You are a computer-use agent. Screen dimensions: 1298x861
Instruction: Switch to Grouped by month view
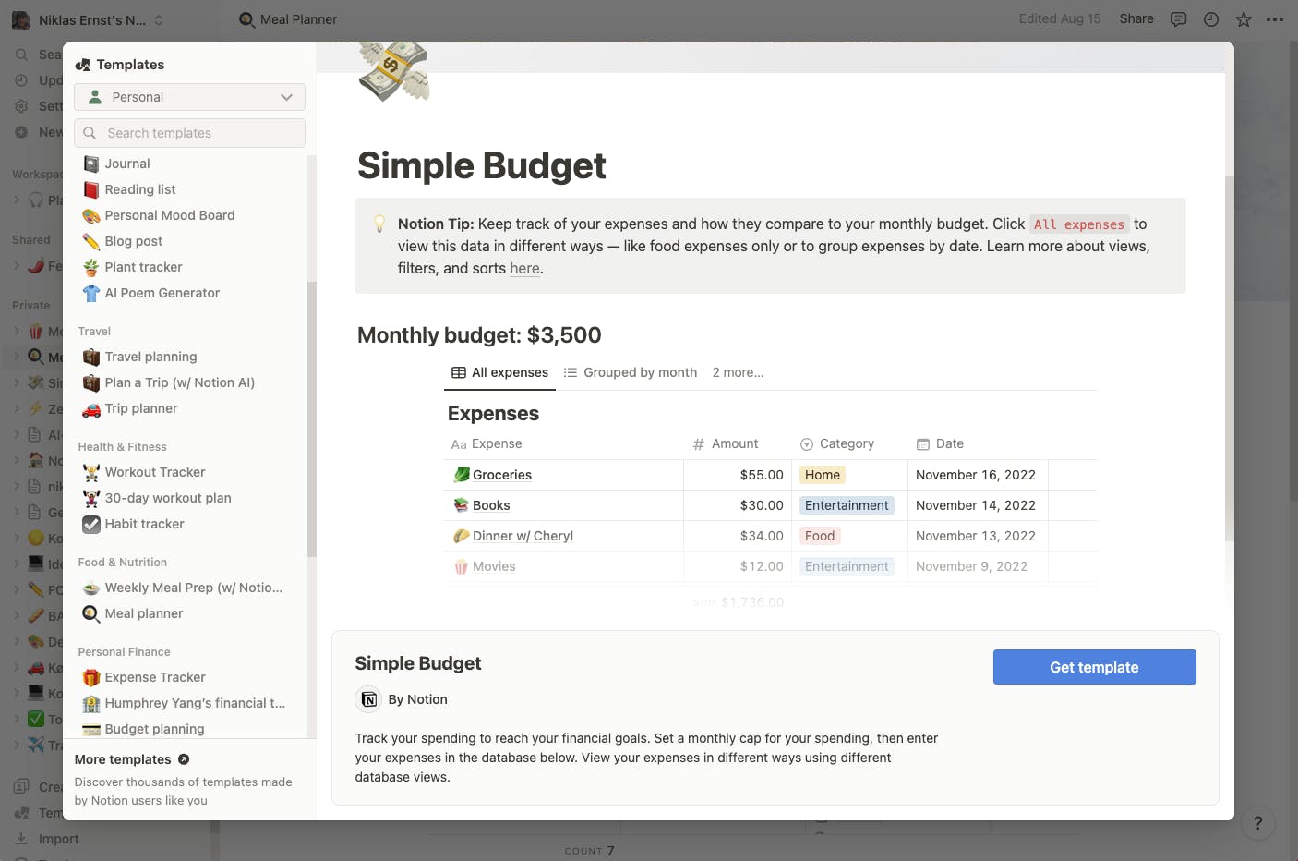[631, 372]
